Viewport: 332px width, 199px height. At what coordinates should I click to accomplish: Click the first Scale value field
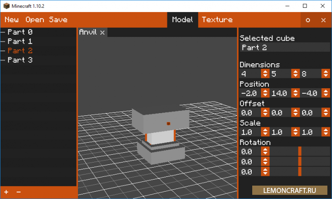pyautogui.click(x=250, y=132)
